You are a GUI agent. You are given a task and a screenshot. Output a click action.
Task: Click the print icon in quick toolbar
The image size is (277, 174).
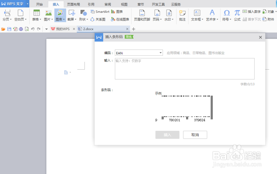click(21, 29)
